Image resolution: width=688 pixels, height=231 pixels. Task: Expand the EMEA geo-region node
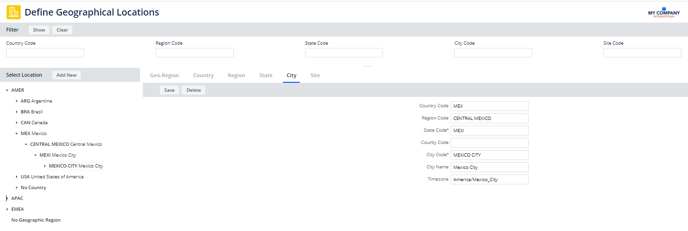click(7, 209)
